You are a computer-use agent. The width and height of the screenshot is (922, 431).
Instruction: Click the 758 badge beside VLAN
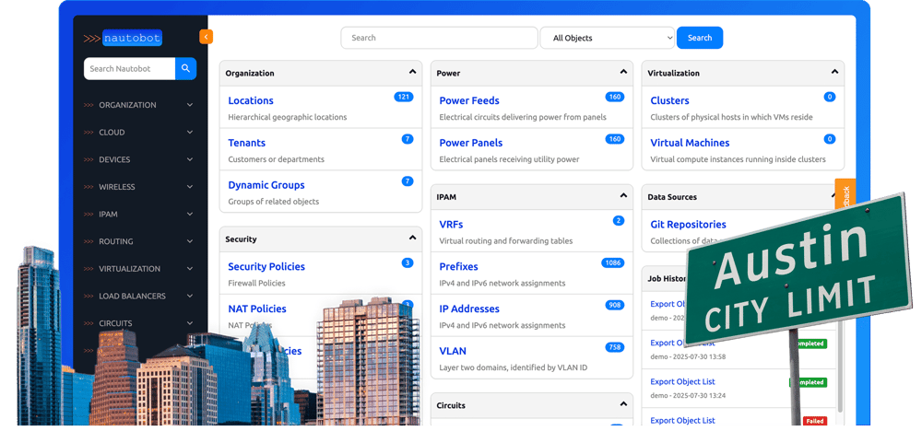coord(614,347)
